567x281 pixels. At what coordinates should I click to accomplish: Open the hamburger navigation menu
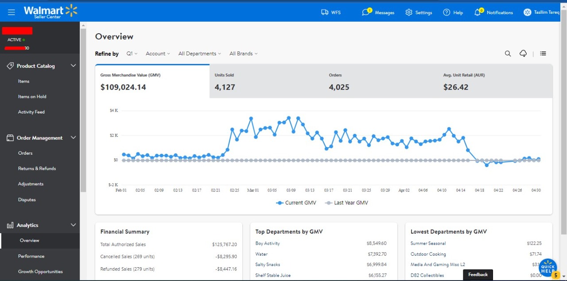coord(12,12)
